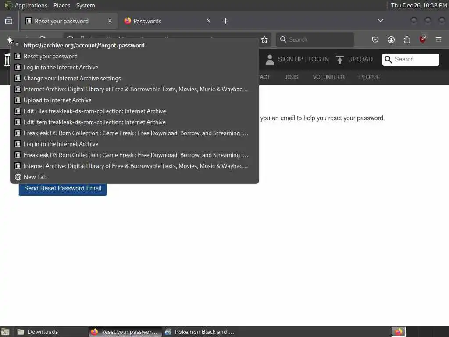Open JOBS navigation link
The image size is (449, 337).
coord(291,77)
